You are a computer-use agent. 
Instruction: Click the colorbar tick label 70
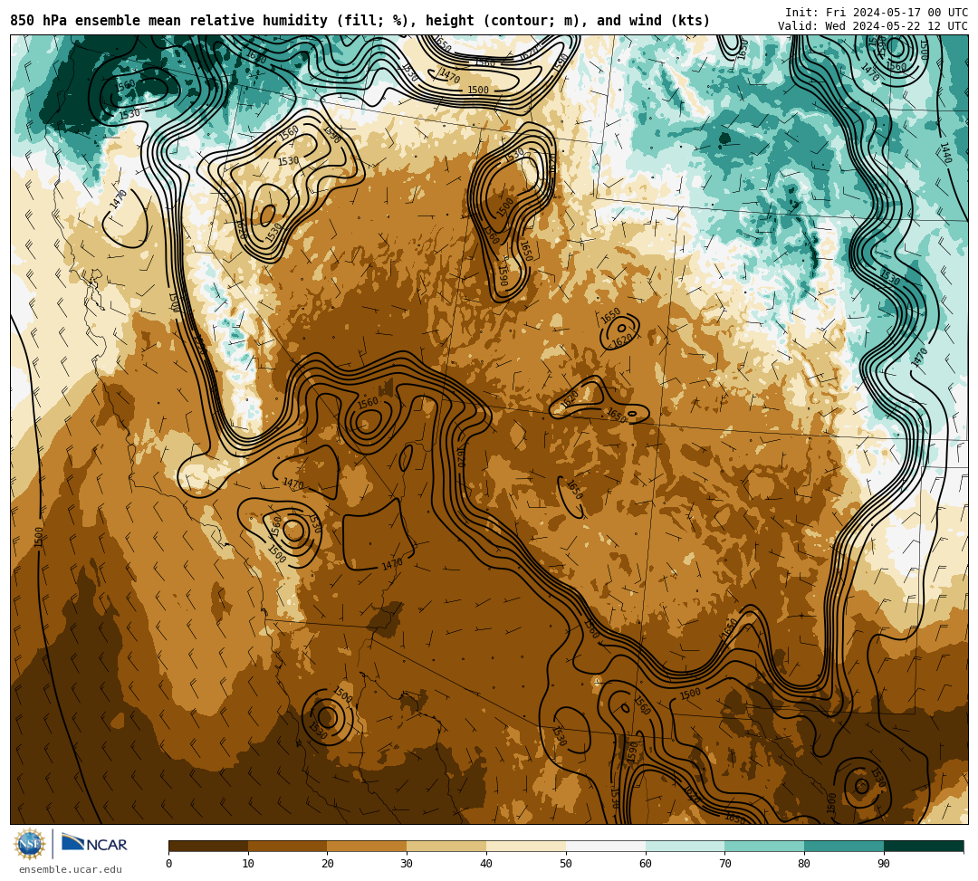point(724,864)
